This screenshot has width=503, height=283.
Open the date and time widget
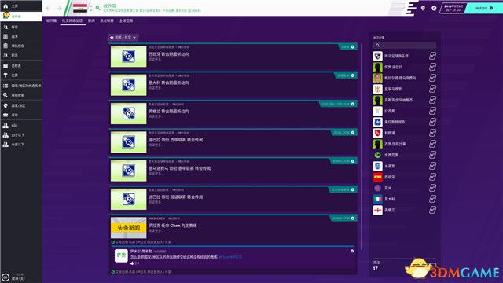[x=453, y=8]
